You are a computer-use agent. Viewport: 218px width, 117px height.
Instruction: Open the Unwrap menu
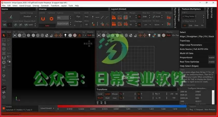point(36,6)
